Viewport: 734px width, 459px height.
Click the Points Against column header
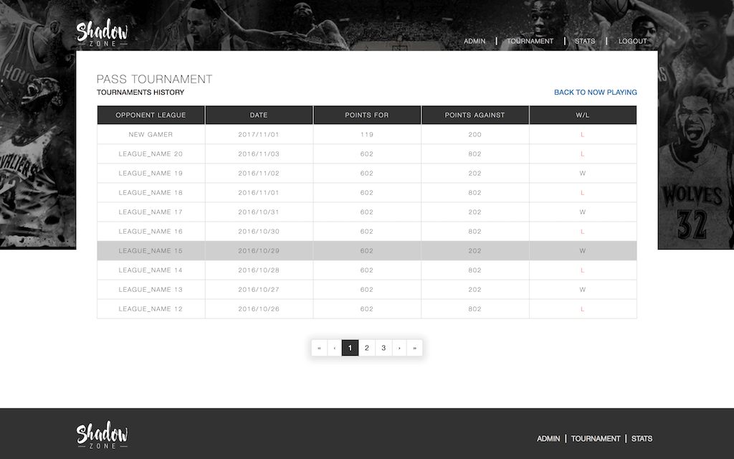475,115
